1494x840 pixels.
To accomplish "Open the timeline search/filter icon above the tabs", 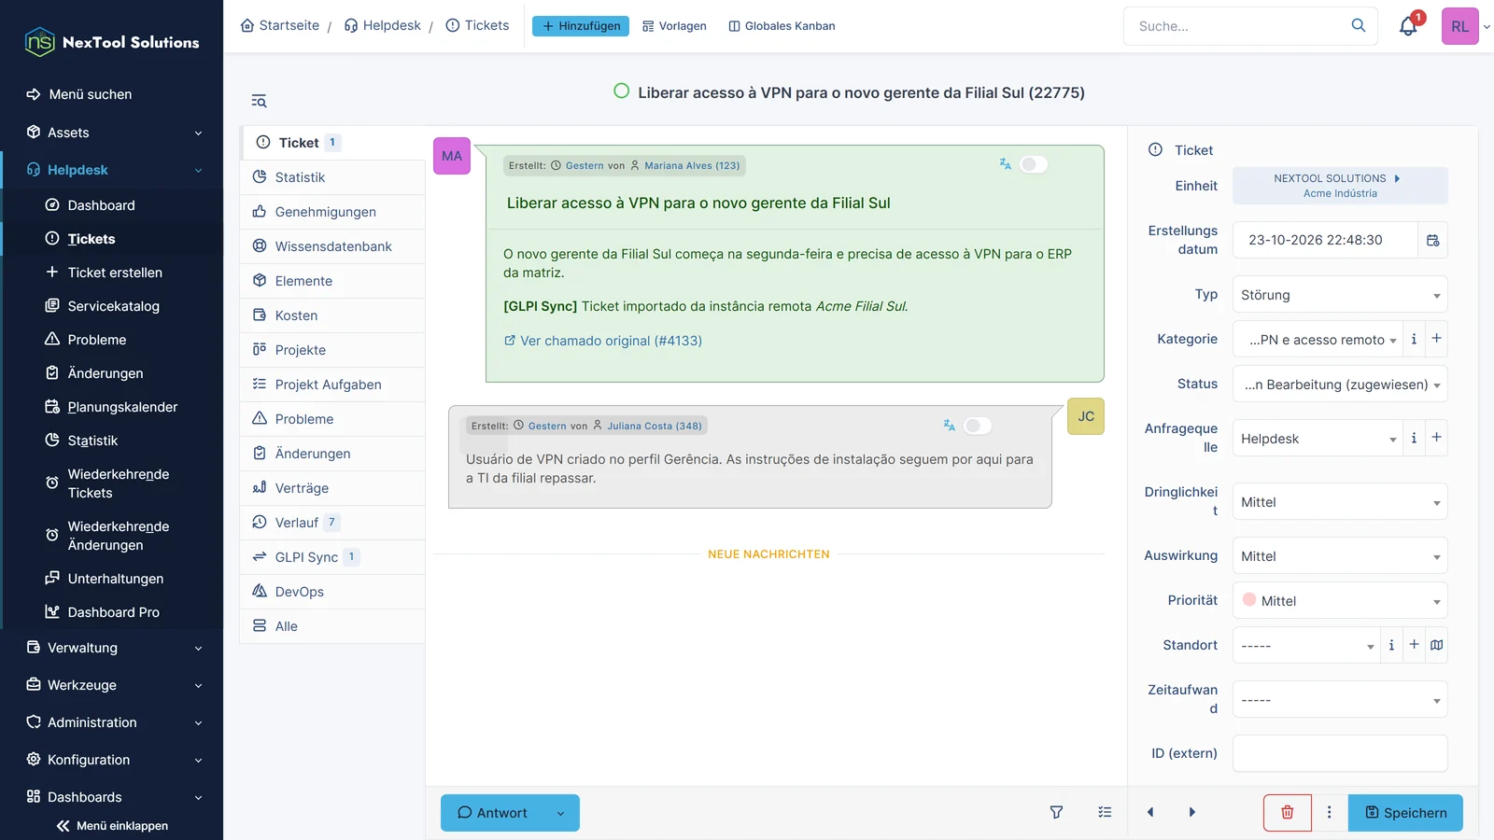I will (259, 101).
